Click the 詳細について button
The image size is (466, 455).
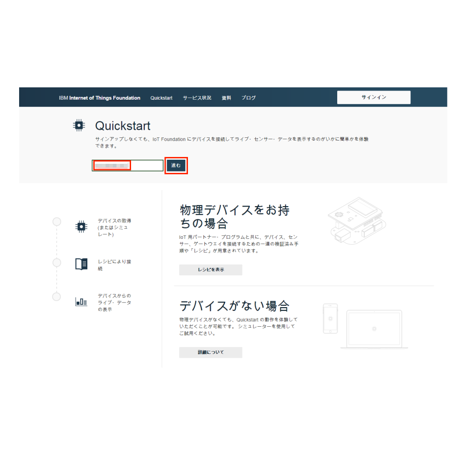point(211,352)
